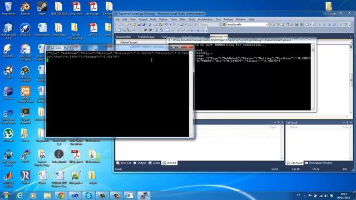Click the volume speaker icon in system tray

(326, 196)
